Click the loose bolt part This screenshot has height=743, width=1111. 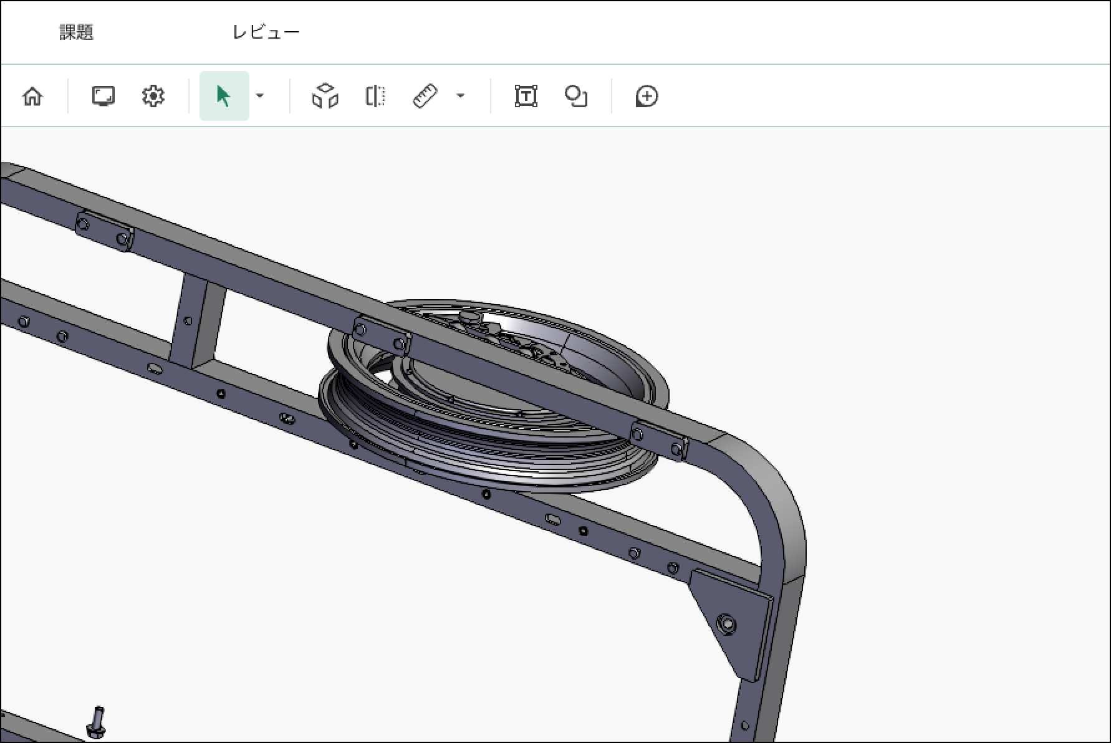97,722
